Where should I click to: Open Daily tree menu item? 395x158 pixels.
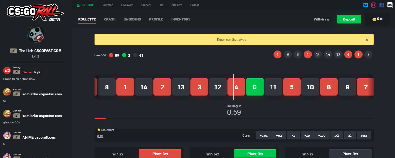107,5
